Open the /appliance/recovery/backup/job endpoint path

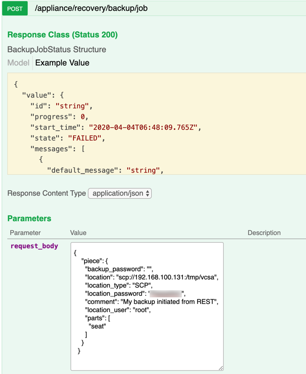click(x=91, y=8)
